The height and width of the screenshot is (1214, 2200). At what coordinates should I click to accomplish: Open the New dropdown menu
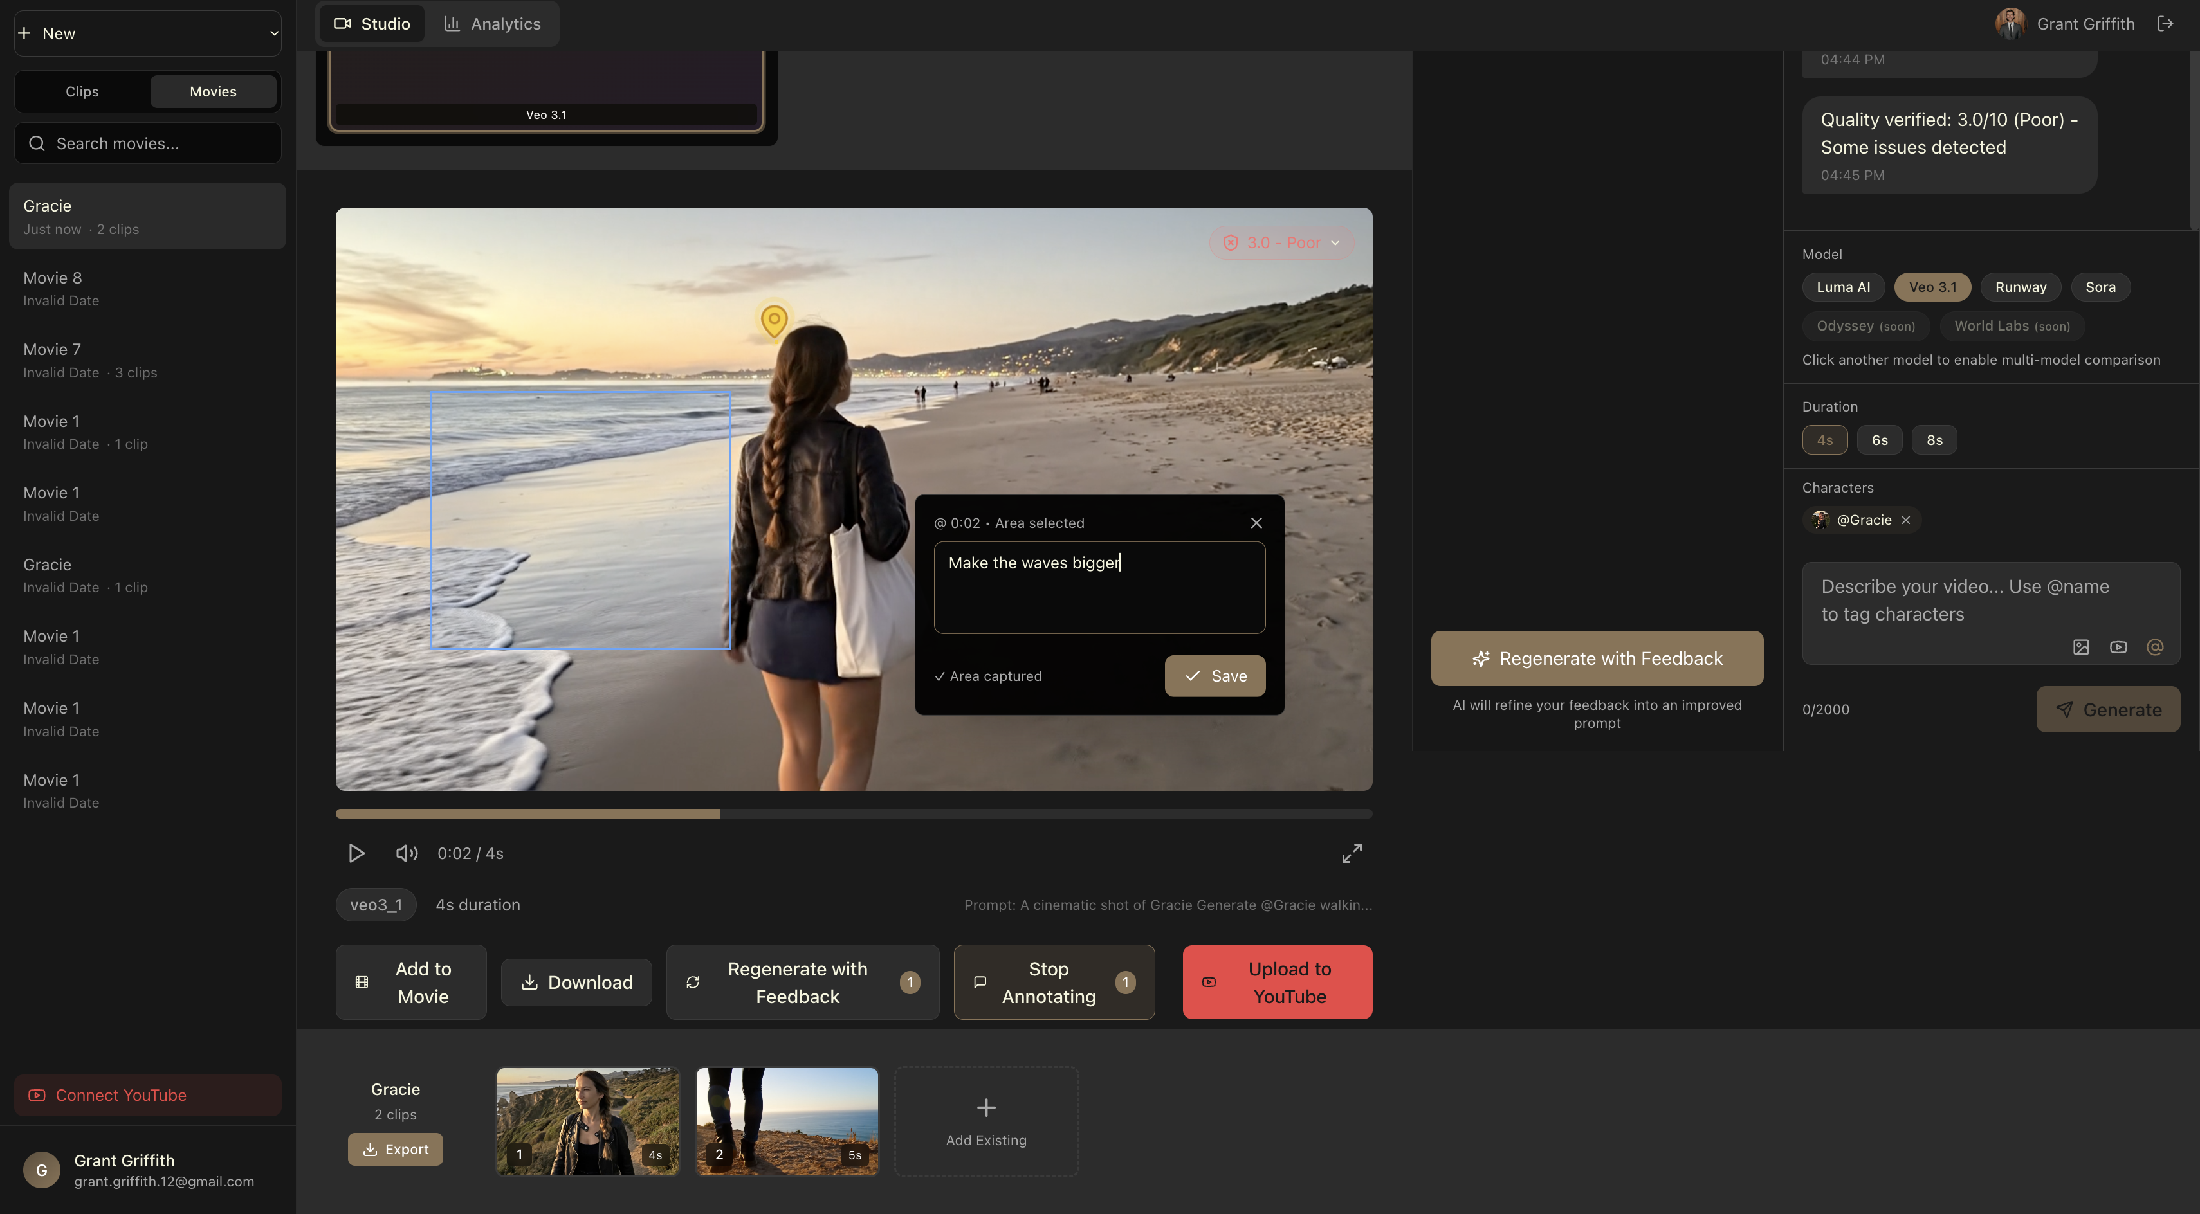147,33
